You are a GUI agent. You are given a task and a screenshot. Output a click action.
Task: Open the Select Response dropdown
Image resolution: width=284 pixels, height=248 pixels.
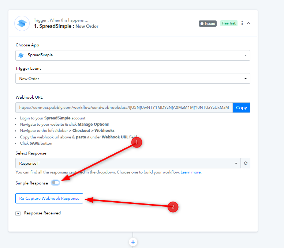pos(128,163)
